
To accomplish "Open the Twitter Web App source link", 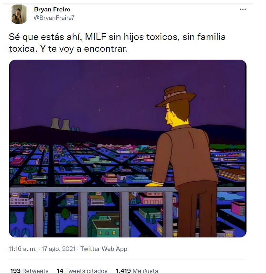I will click(104, 249).
